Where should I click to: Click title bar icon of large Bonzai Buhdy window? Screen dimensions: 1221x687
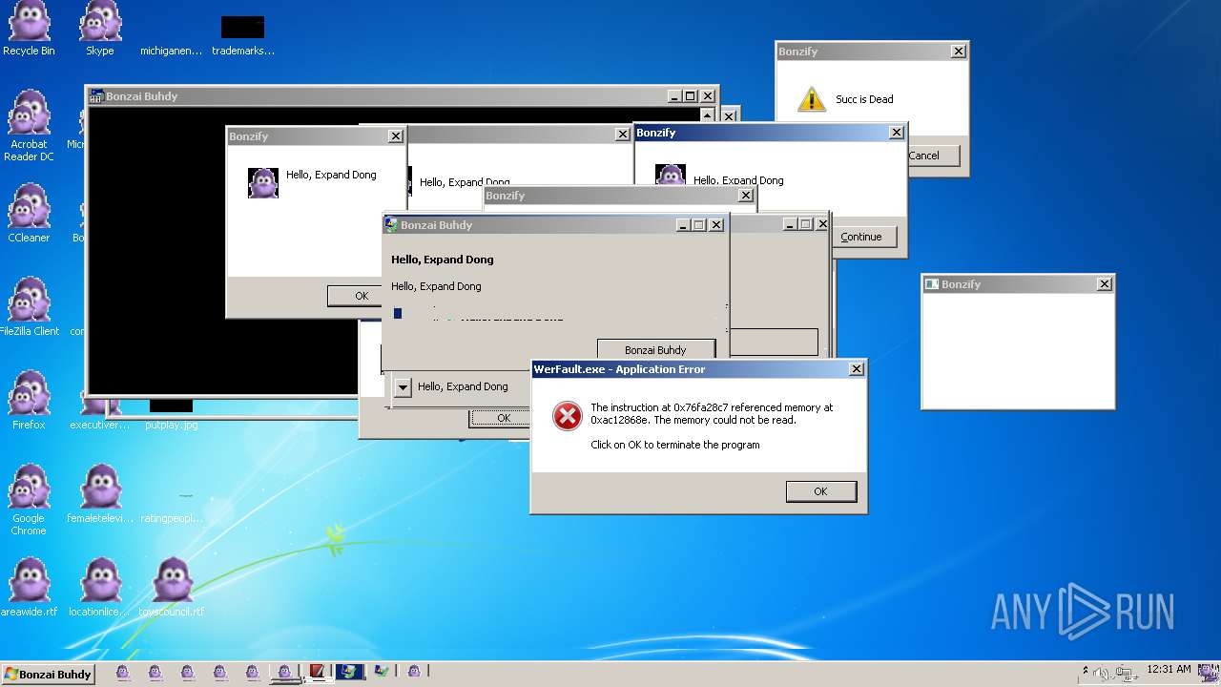click(96, 95)
